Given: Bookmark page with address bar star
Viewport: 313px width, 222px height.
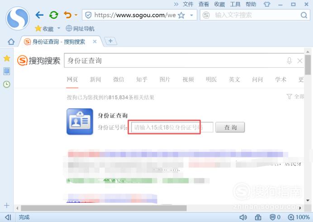Looking at the screenshot, I should point(181,15).
